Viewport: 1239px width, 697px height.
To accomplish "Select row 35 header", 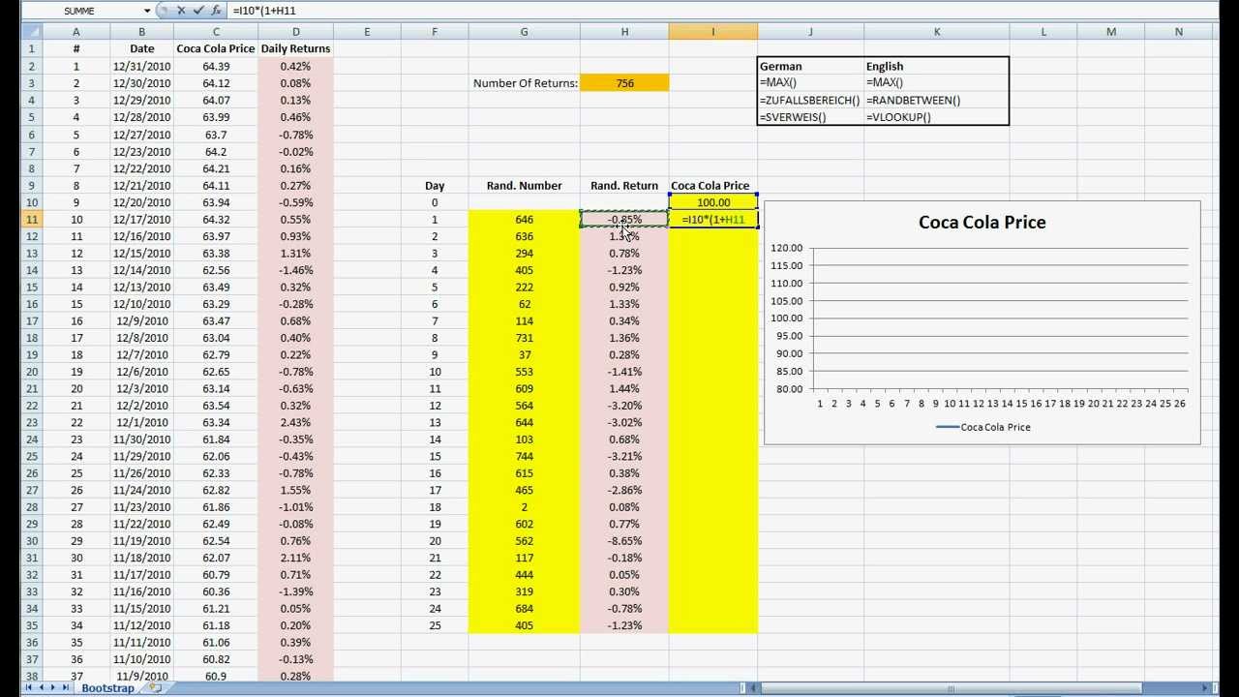I will coord(32,625).
